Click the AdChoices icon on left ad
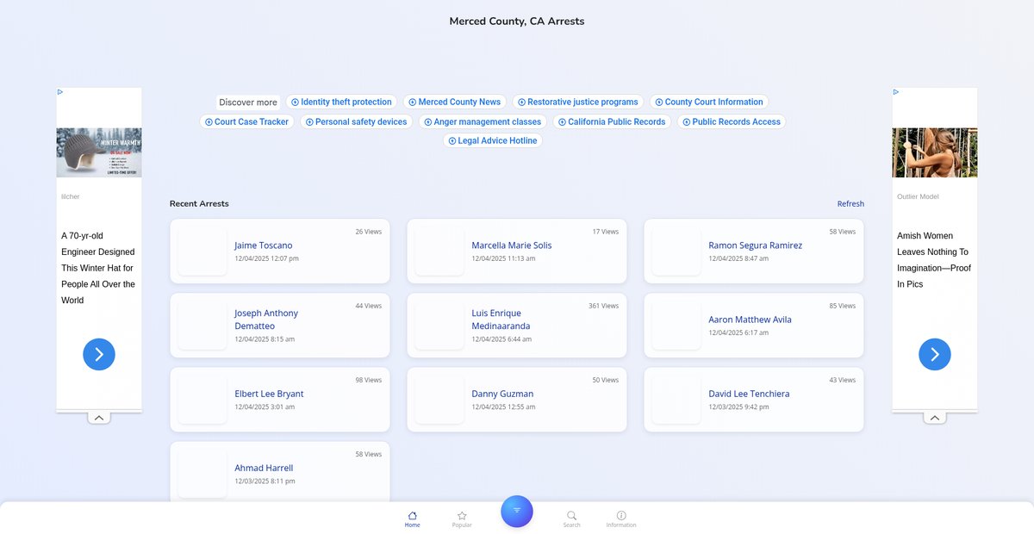Screen dimensions: 1034x534 click(60, 91)
